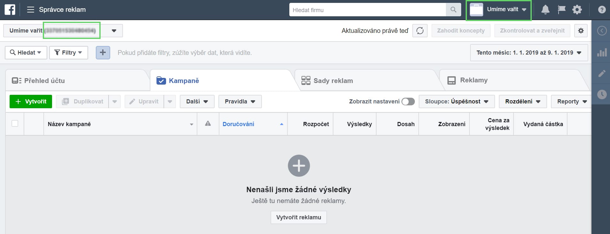Image resolution: width=610 pixels, height=234 pixels.
Task: Click the blue plus add filter button
Action: pos(103,53)
